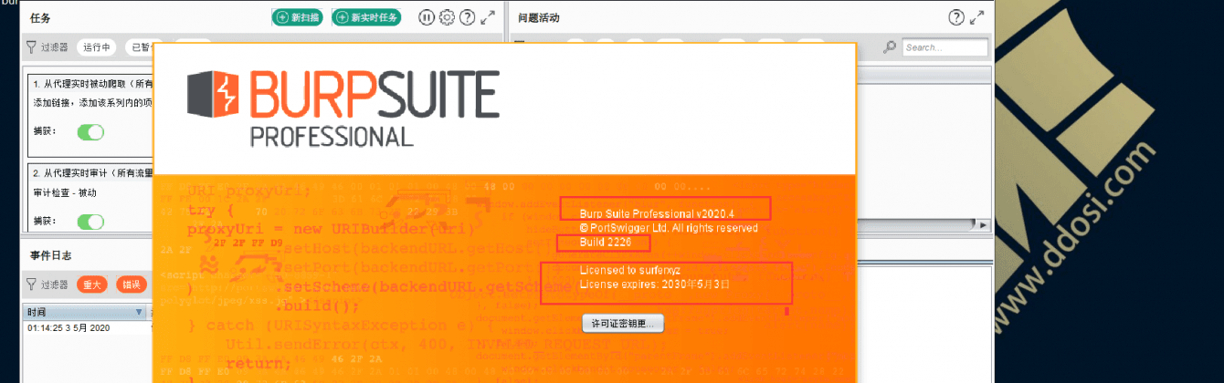Viewport: 1224px width, 383px height.
Task: Click the 问题活动 panel title
Action: (538, 17)
